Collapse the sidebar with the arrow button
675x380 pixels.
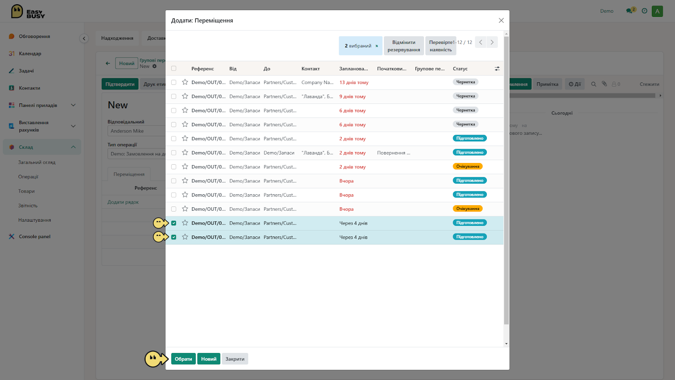tap(84, 38)
